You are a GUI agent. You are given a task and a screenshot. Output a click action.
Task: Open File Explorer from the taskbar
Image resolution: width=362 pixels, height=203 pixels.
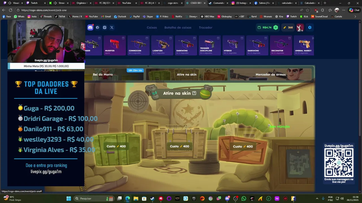pyautogui.click(x=136, y=198)
